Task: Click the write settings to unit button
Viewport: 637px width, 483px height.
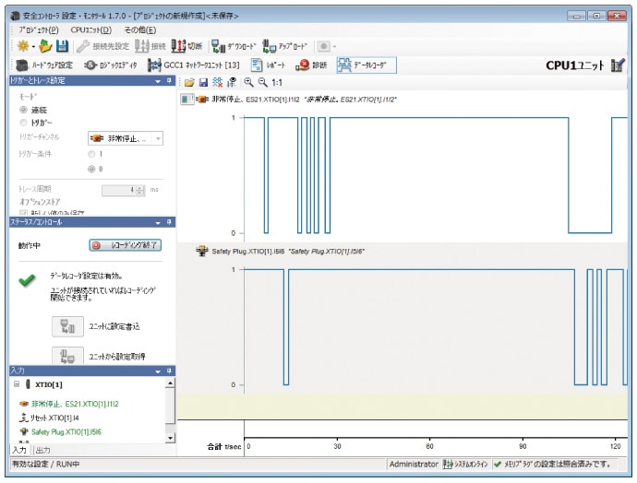Action: pyautogui.click(x=67, y=326)
